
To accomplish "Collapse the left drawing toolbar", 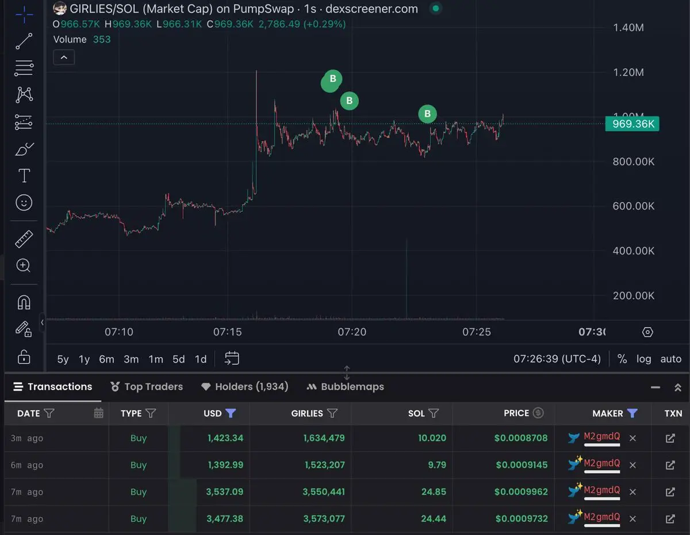I will click(x=42, y=322).
